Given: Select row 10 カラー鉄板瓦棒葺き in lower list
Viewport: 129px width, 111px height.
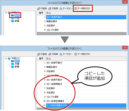Looking at the screenshot, I should [x=82, y=101].
